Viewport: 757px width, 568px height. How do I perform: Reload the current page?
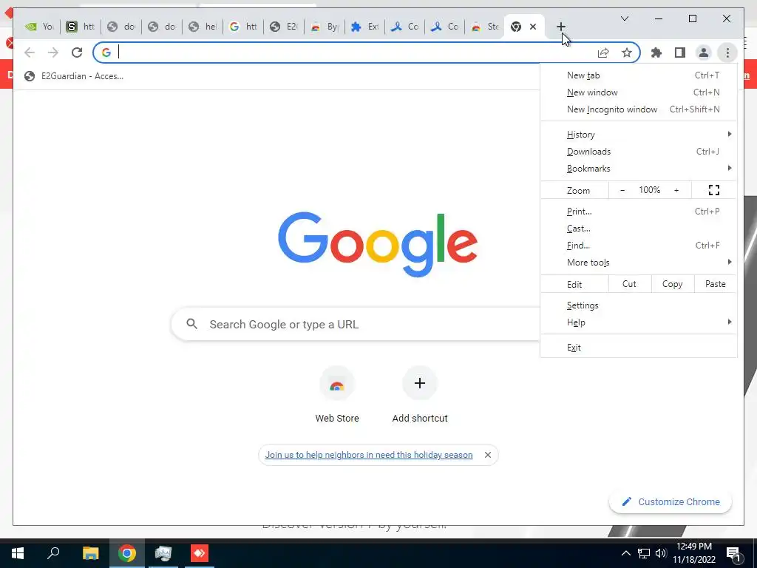pos(77,53)
